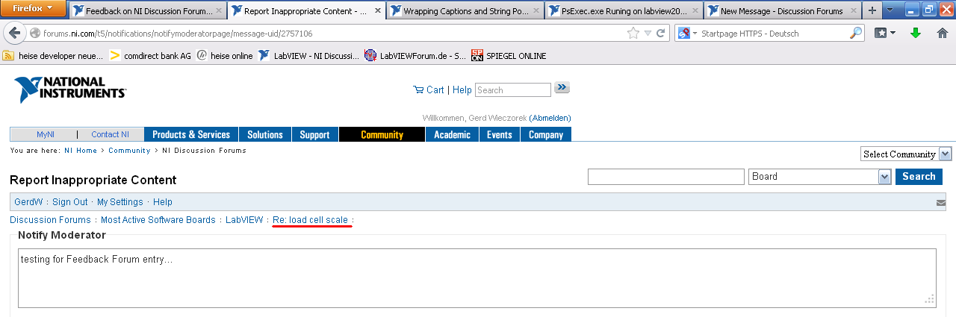
Task: Open comdirect bank AG bookmark
Action: pyautogui.click(x=150, y=56)
